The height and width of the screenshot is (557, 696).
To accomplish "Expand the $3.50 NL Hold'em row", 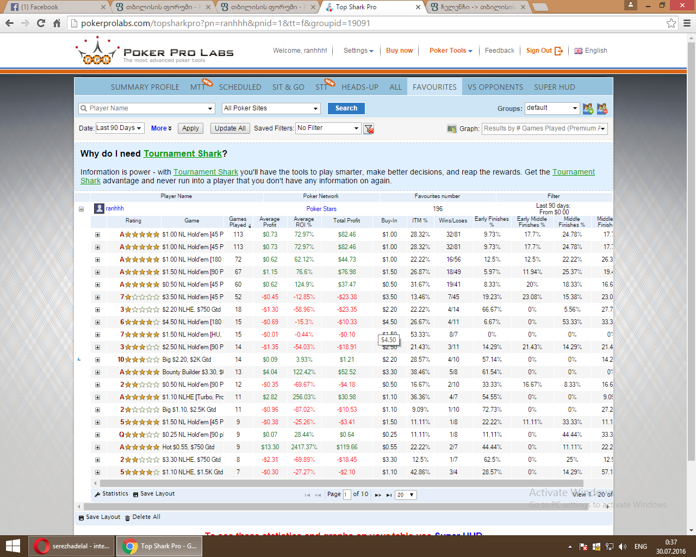I will tap(97, 298).
